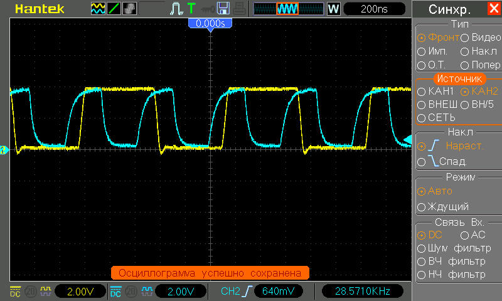Click the printer icon in top bar

[238, 9]
